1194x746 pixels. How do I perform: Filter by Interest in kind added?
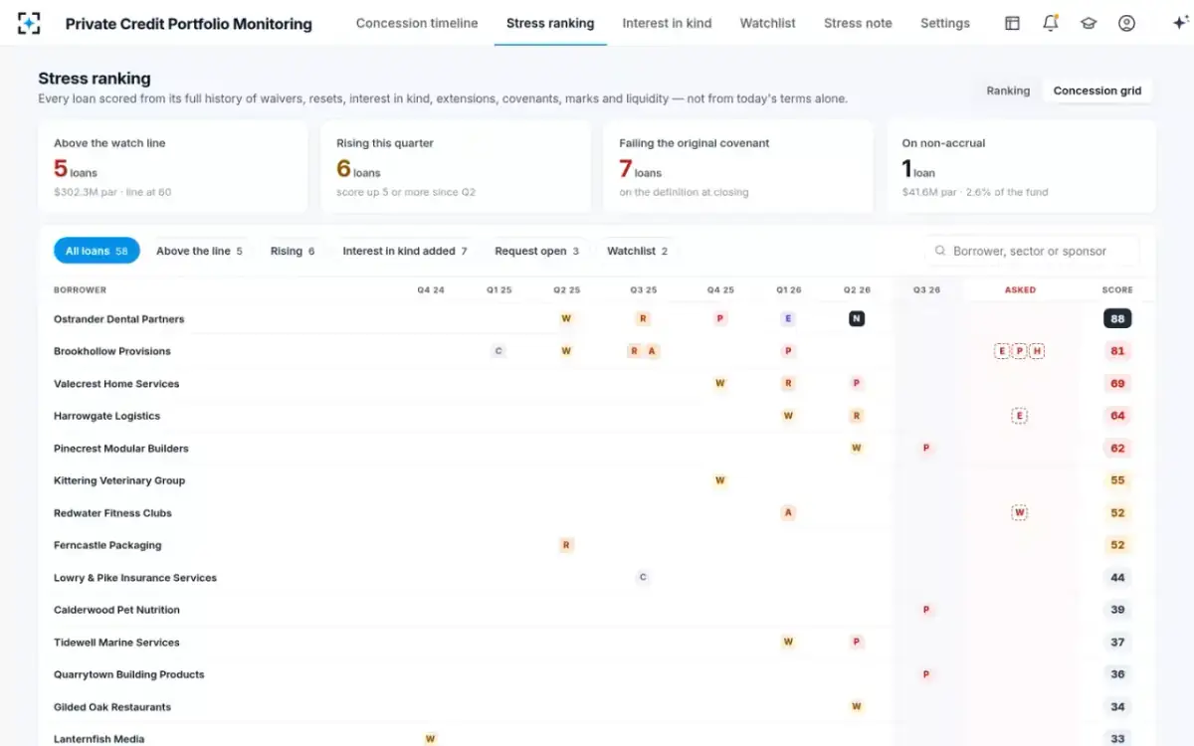point(405,251)
